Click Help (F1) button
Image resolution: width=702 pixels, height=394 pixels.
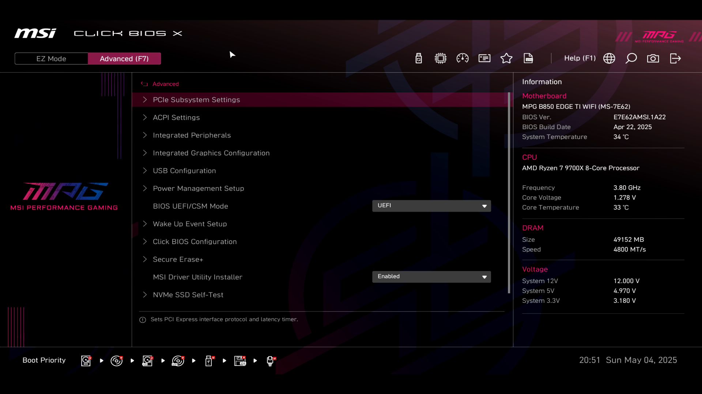580,58
